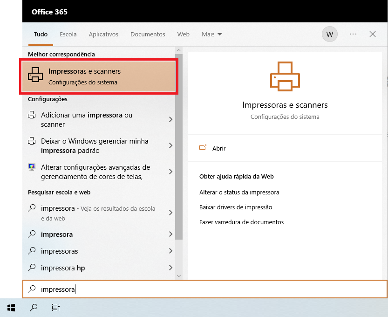388x317 pixels.
Task: Switch to the Documentos tab
Action: pyautogui.click(x=148, y=34)
